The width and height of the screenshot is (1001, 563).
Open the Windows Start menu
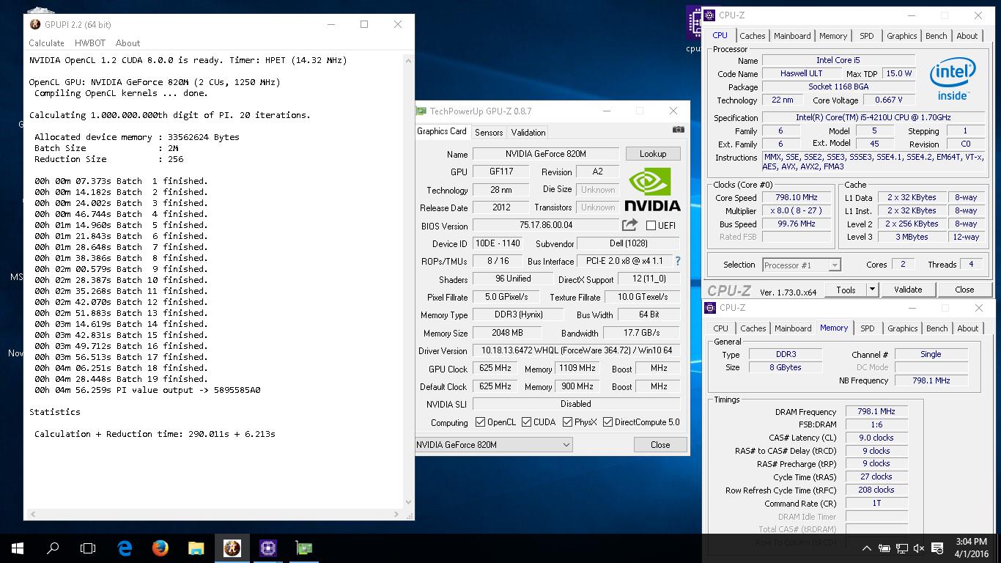coord(18,548)
